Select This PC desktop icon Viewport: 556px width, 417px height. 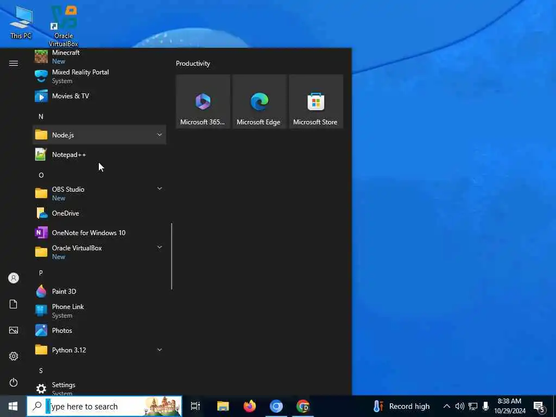[21, 22]
